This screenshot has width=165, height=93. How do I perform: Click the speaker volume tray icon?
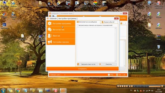pos(152,91)
